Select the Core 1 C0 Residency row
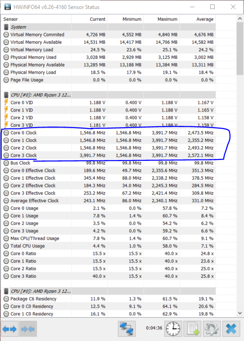Viewport: 244px width, 341px height. pos(108,314)
